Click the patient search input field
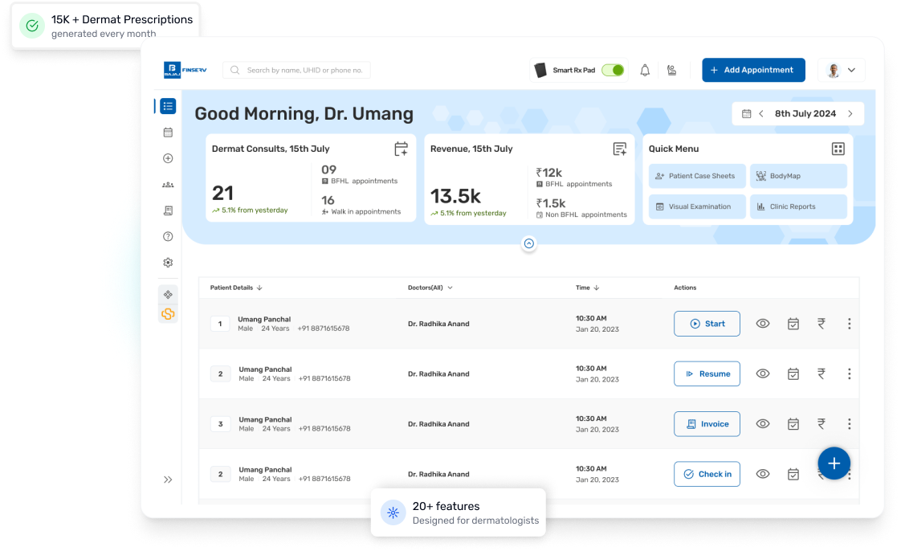 tap(297, 71)
